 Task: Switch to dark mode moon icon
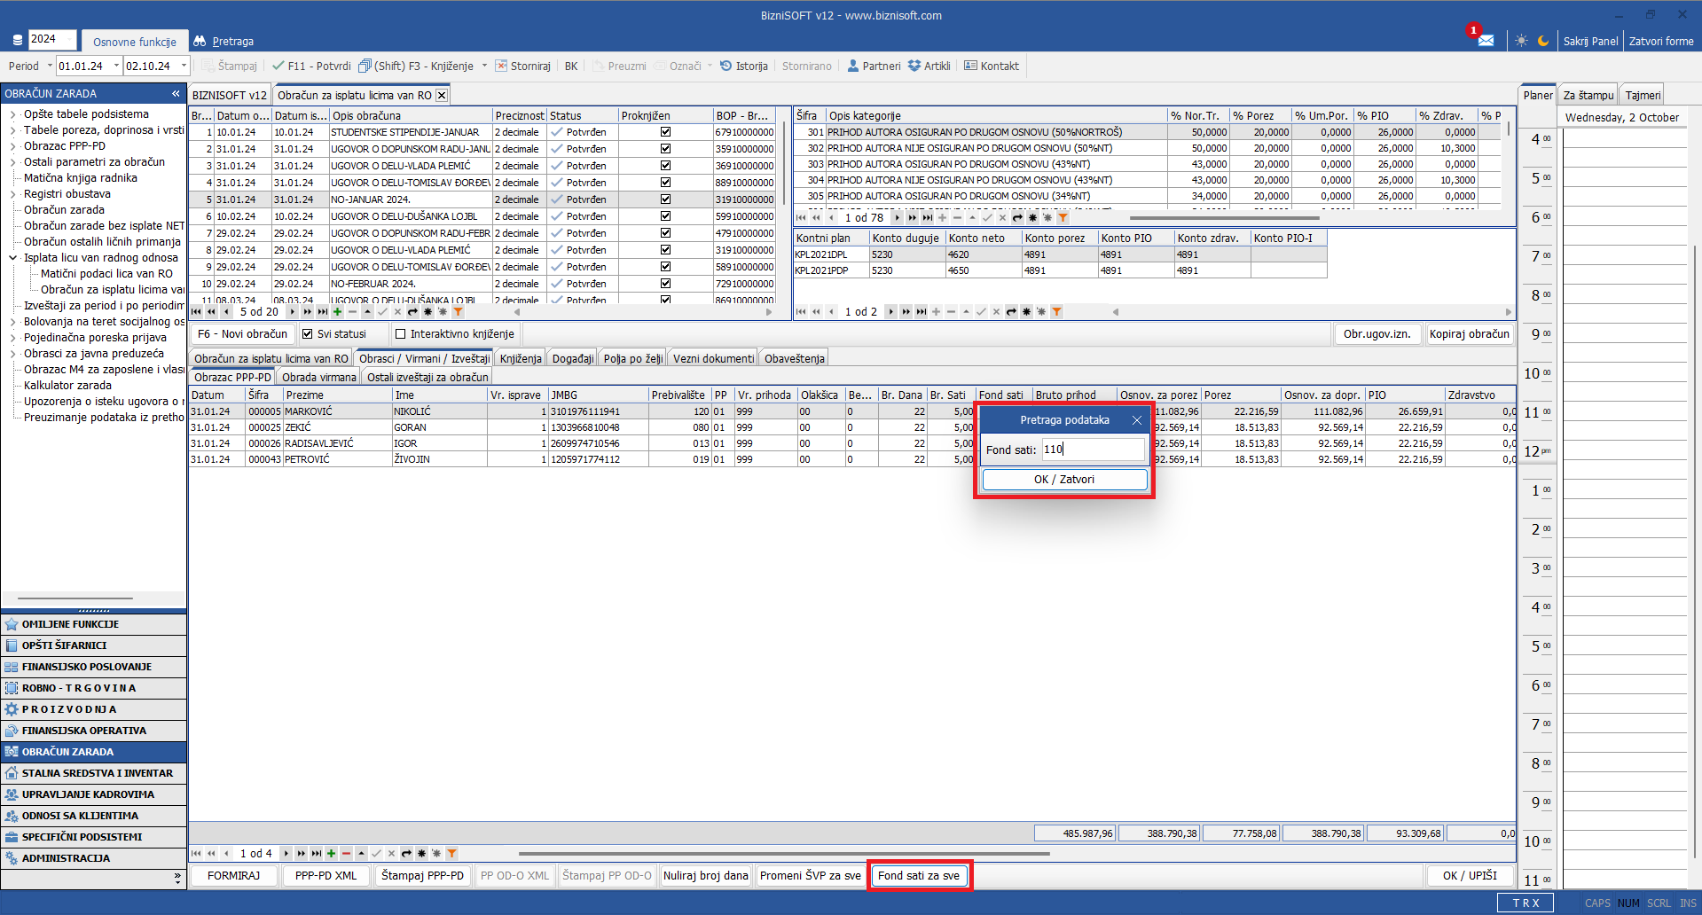[x=1543, y=41]
